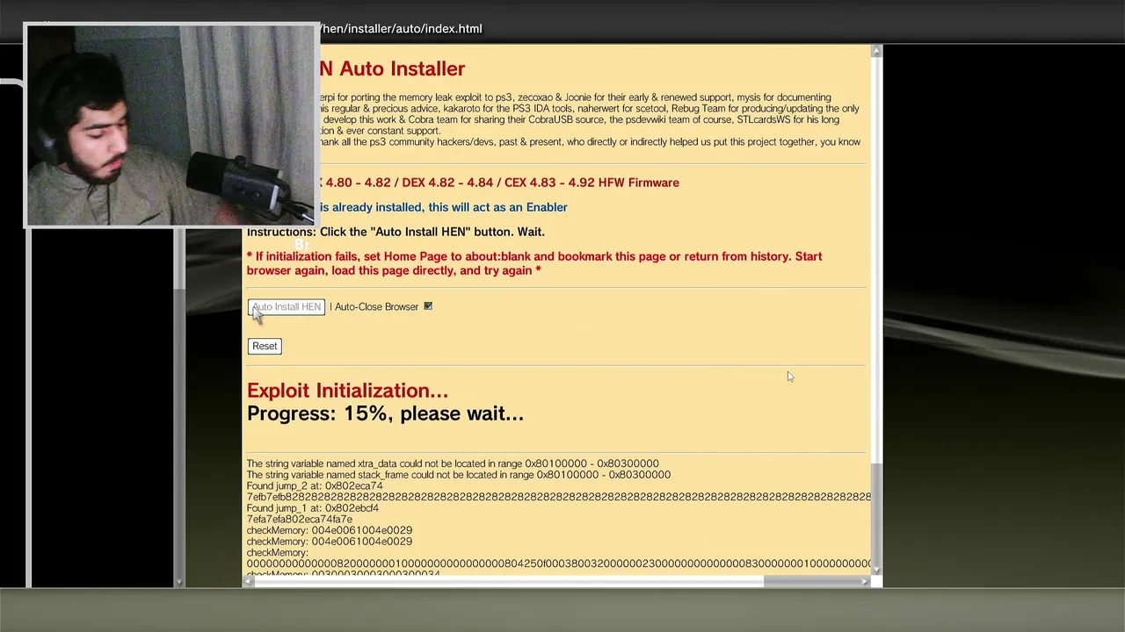1125x632 pixels.
Task: Click the '7efa7efa802eca74fa7e' log line
Action: coord(300,520)
